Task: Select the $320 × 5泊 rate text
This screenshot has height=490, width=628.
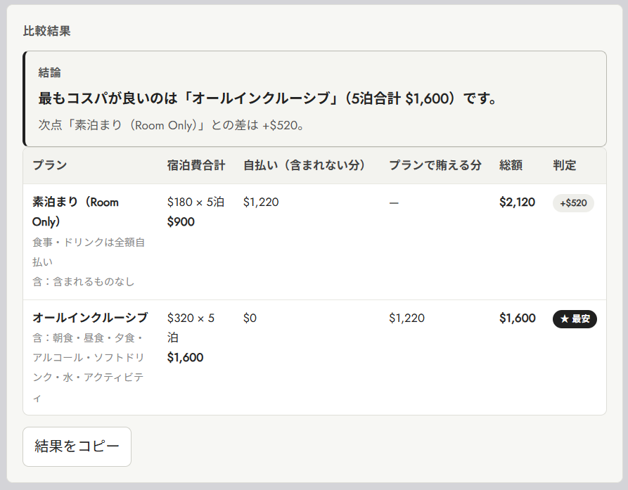Action: [191, 328]
